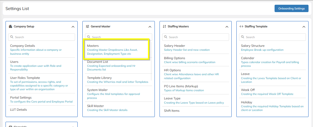
Task: Click the 'Settings List' page heading
Action: [17, 9]
